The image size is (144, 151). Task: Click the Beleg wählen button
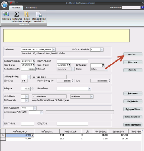(133, 109)
